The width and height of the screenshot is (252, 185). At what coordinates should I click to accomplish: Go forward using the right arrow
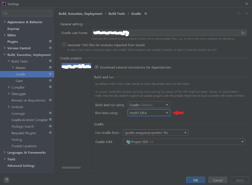(x=246, y=14)
